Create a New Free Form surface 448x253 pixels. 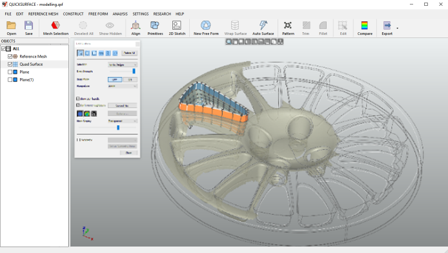(x=206, y=25)
